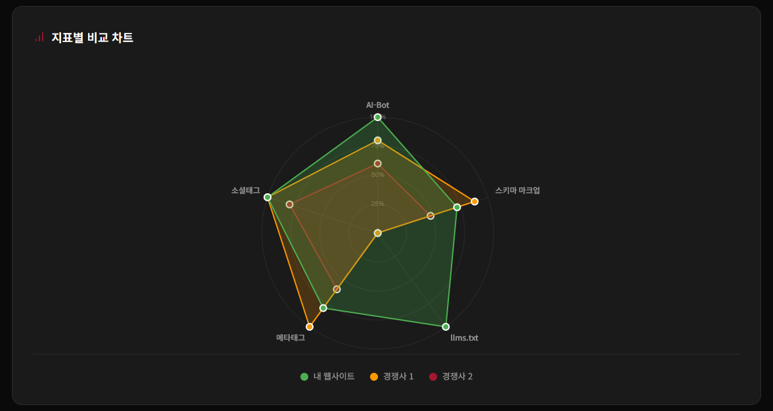773x411 pixels.
Task: Click the green llms.txt data point
Action: [x=446, y=327]
